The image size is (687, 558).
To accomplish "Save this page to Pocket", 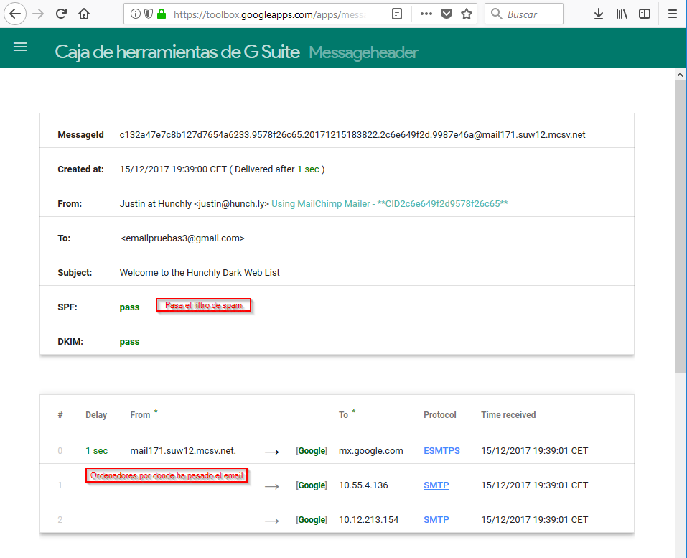I will tap(447, 14).
